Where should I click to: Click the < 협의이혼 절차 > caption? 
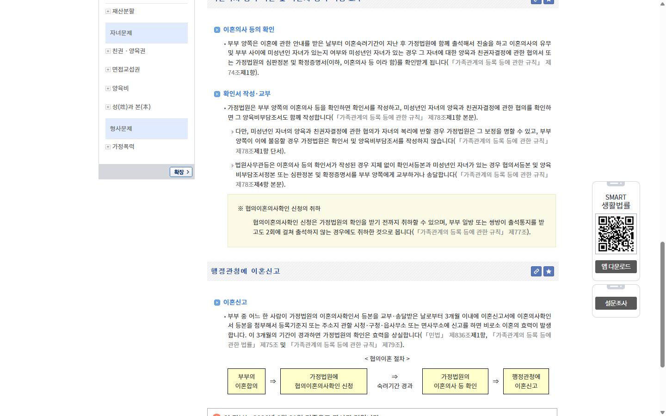387,359
